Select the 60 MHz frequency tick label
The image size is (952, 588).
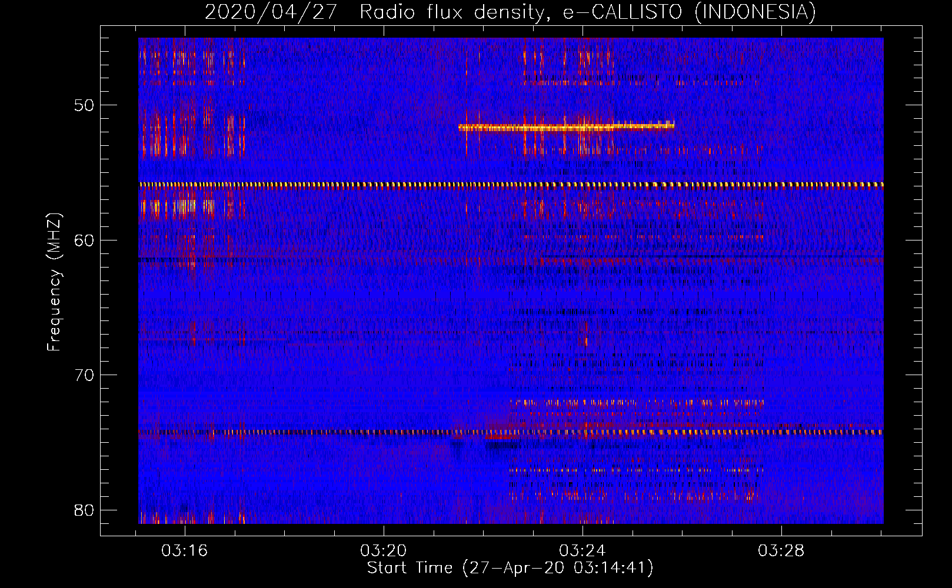pyautogui.click(x=84, y=240)
